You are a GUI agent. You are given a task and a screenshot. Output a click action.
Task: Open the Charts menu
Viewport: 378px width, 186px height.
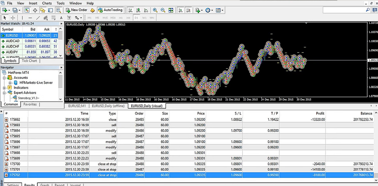[47, 3]
